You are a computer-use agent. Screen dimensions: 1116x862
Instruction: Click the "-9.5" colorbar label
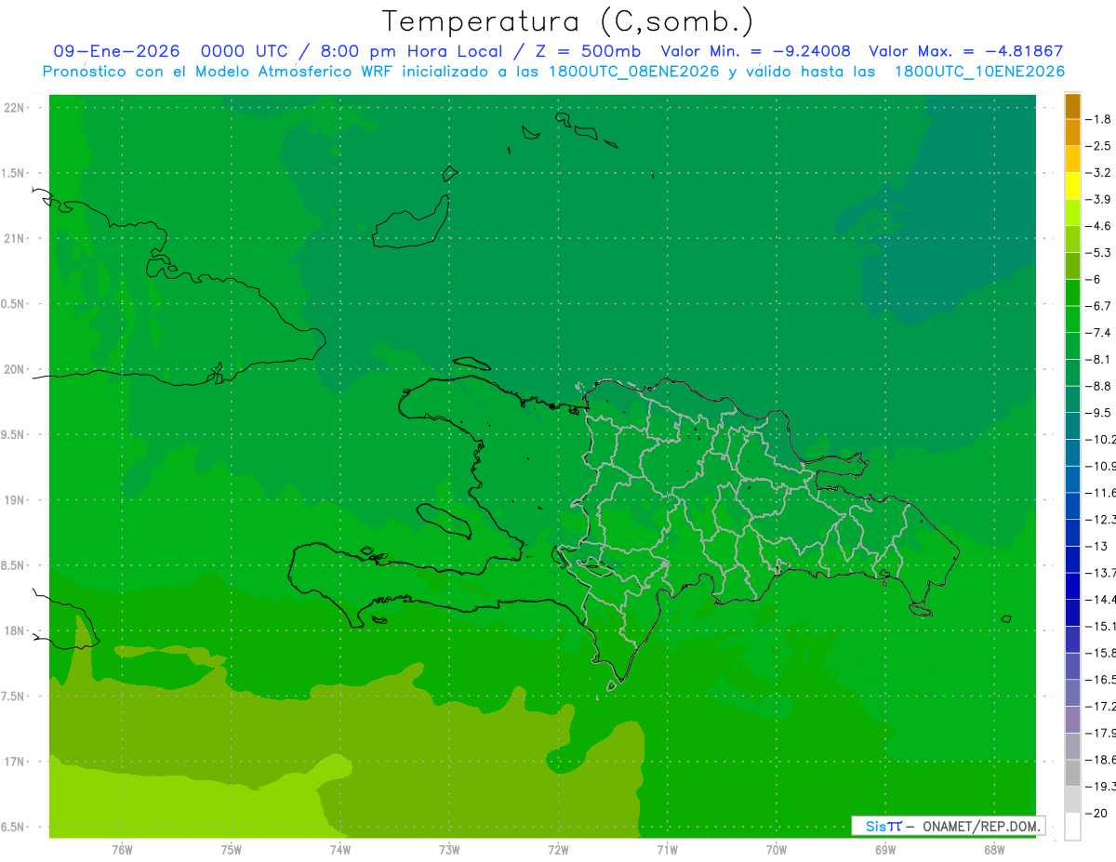(x=1098, y=413)
